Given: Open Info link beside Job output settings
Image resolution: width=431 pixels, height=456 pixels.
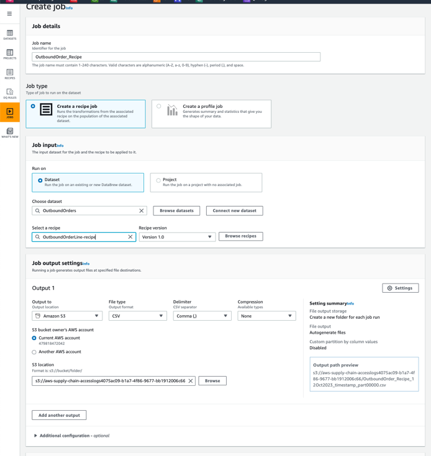Looking at the screenshot, I should 86,264.
